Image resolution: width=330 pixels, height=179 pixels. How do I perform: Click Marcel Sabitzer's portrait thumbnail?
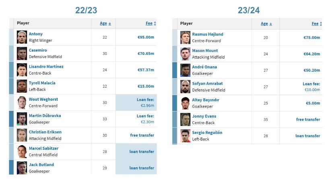click(22, 152)
